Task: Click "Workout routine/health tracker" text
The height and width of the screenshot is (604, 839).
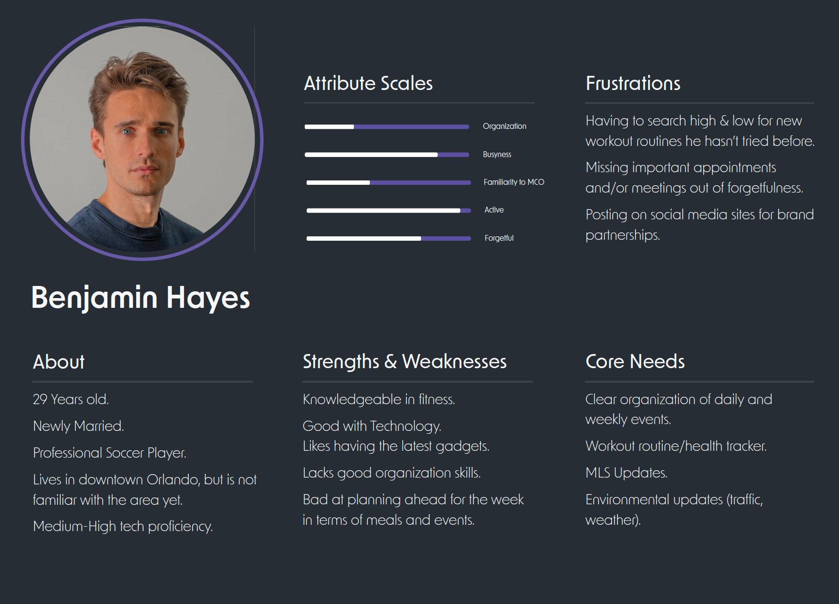Action: pos(676,446)
